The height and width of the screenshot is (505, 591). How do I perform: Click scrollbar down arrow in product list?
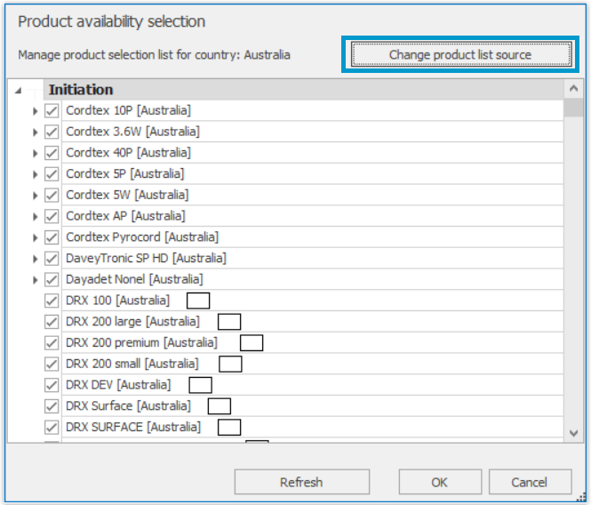pyautogui.click(x=573, y=433)
